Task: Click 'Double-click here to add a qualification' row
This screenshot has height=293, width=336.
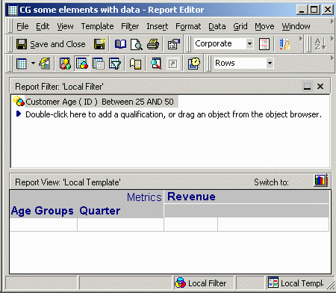Action: (173, 114)
